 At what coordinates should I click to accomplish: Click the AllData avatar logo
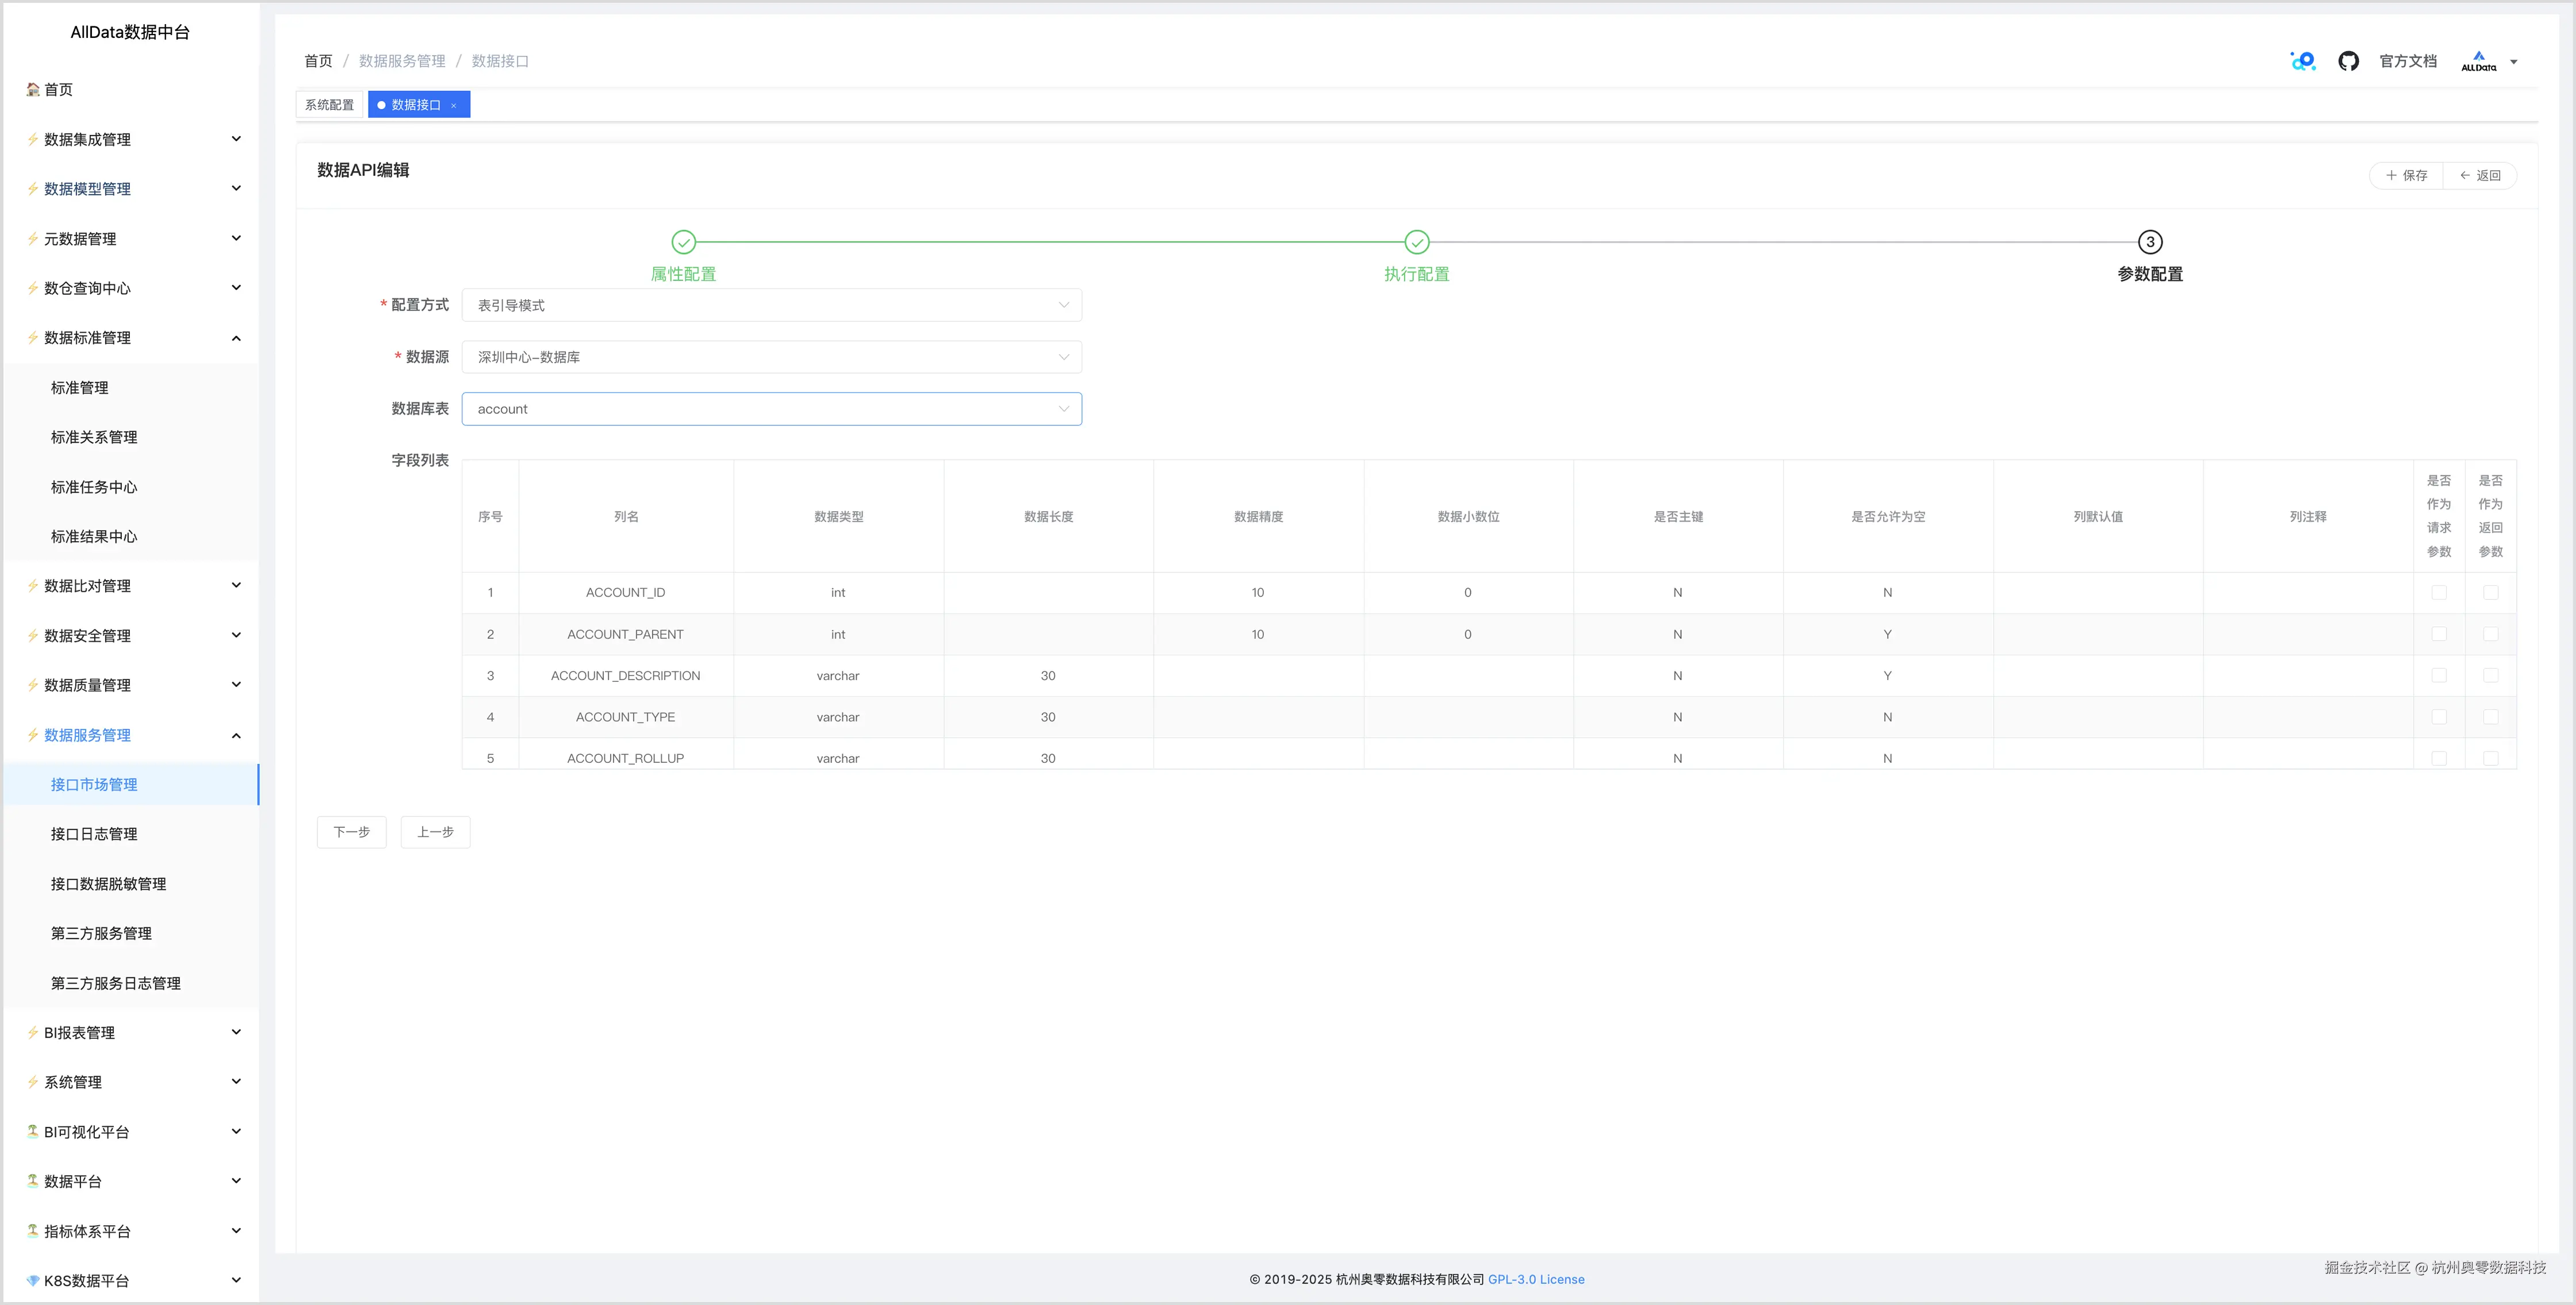[2478, 61]
